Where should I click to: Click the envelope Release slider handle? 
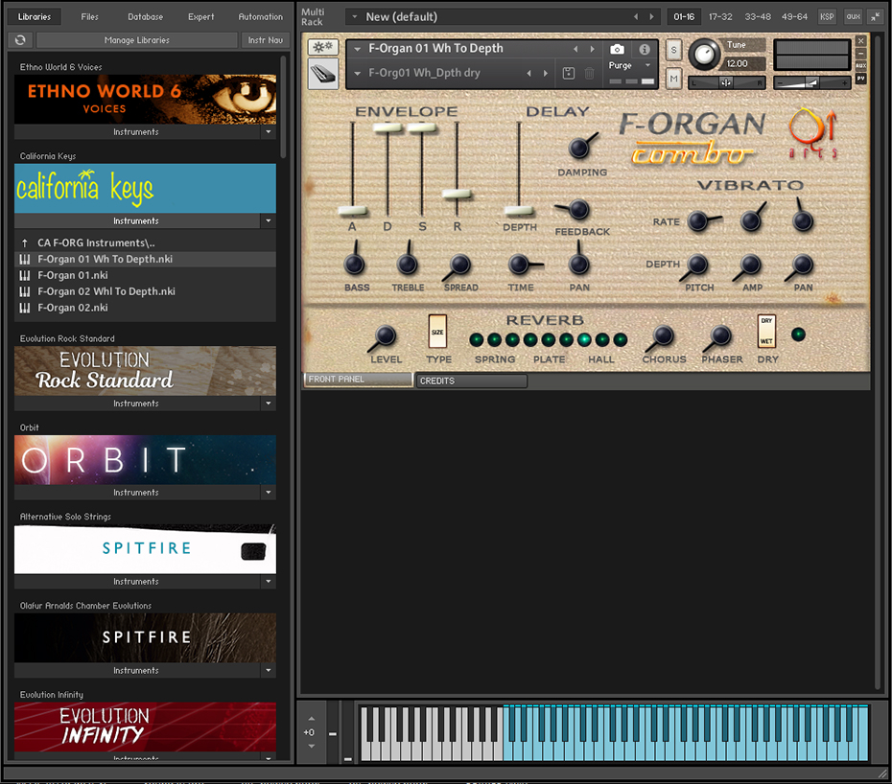[457, 194]
